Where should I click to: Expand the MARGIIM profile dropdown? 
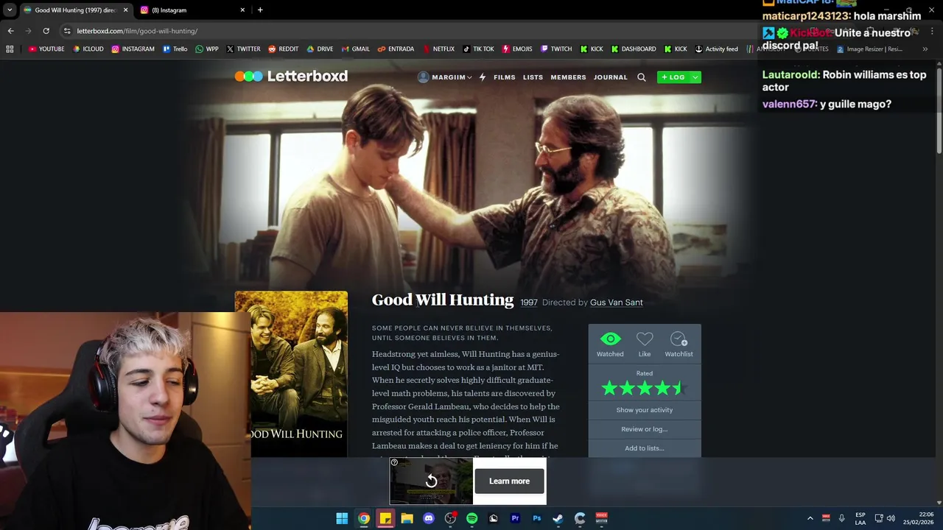pyautogui.click(x=444, y=77)
